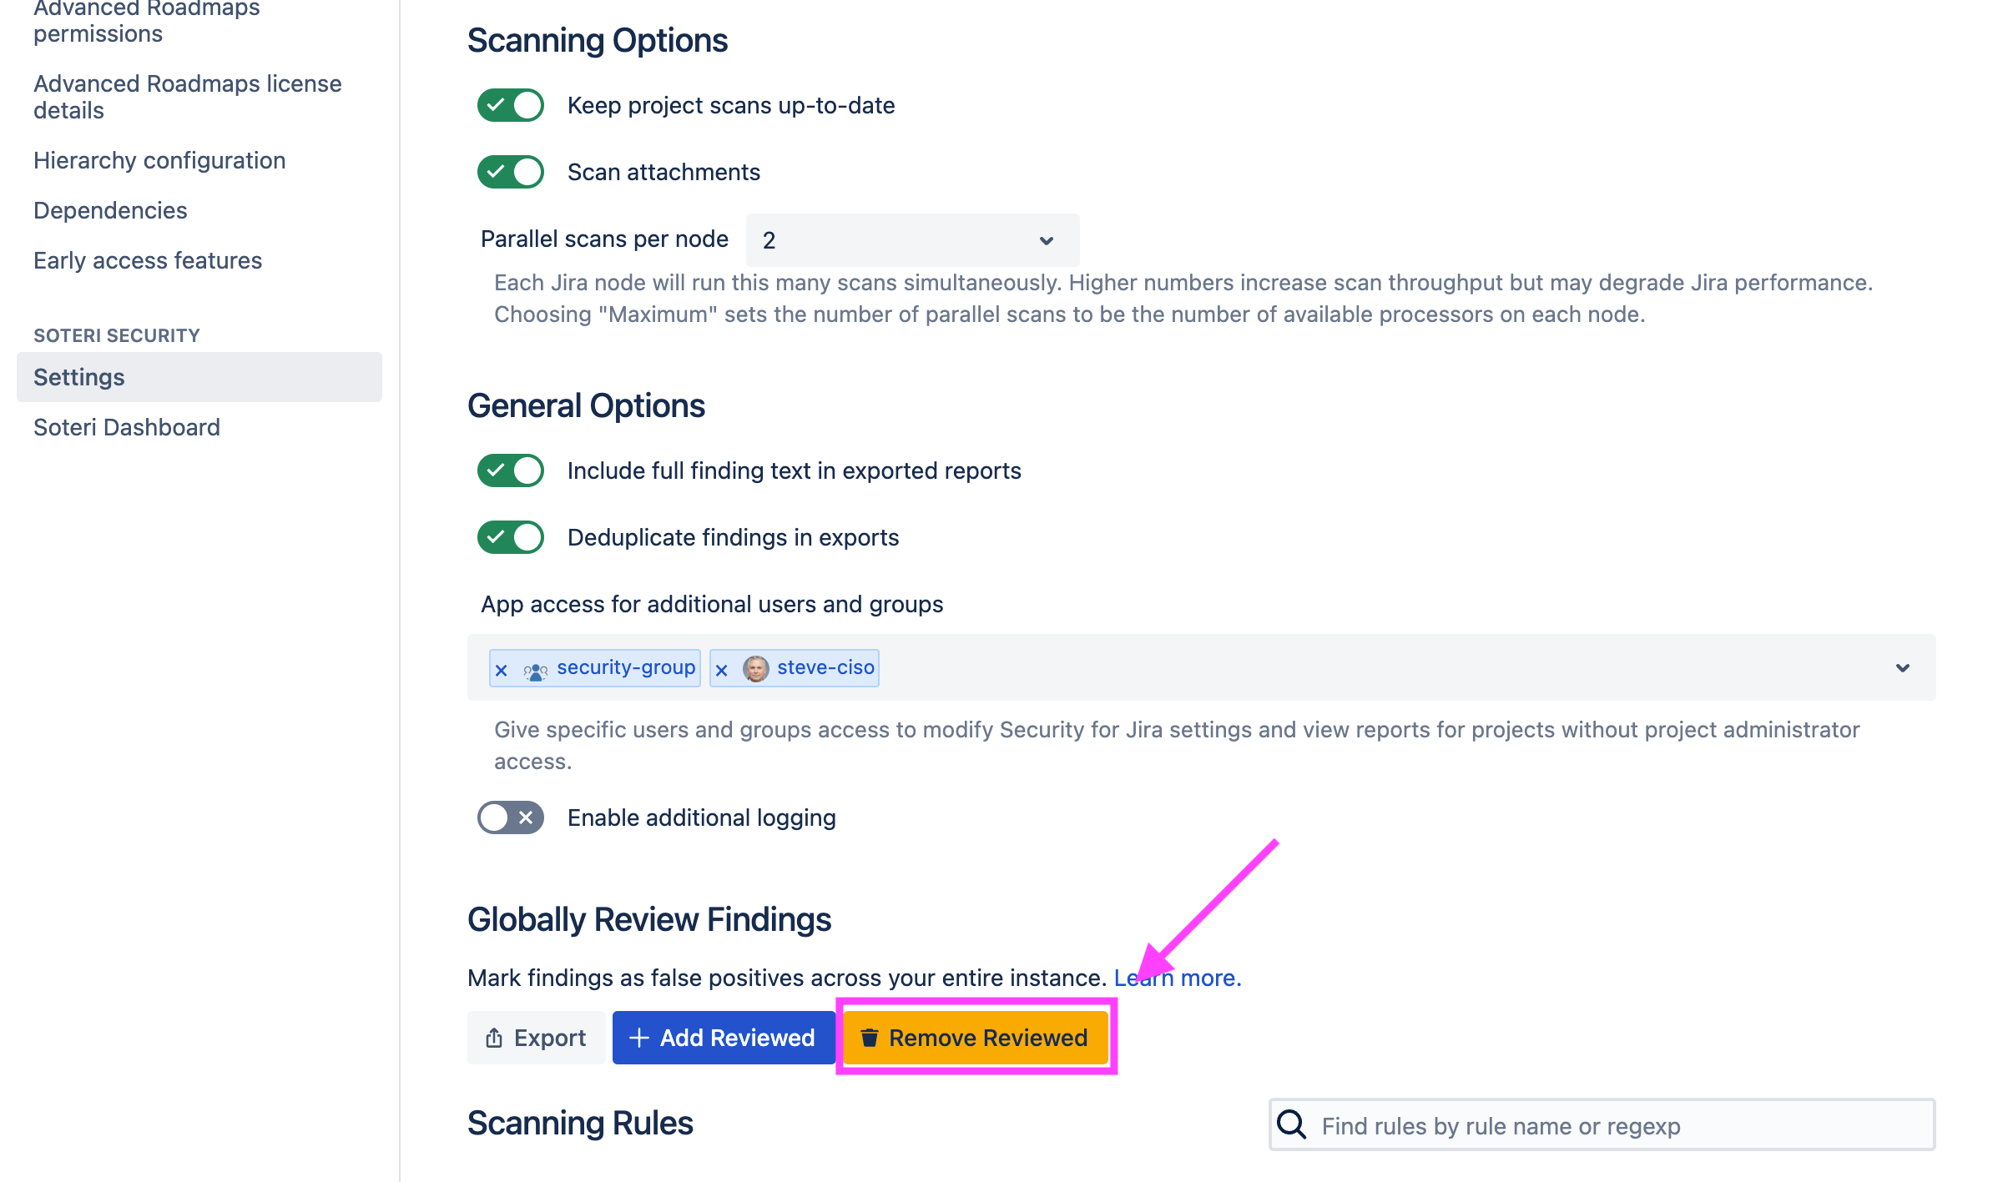2003x1182 pixels.
Task: Remove the security-group tag via its x icon
Action: tap(501, 668)
